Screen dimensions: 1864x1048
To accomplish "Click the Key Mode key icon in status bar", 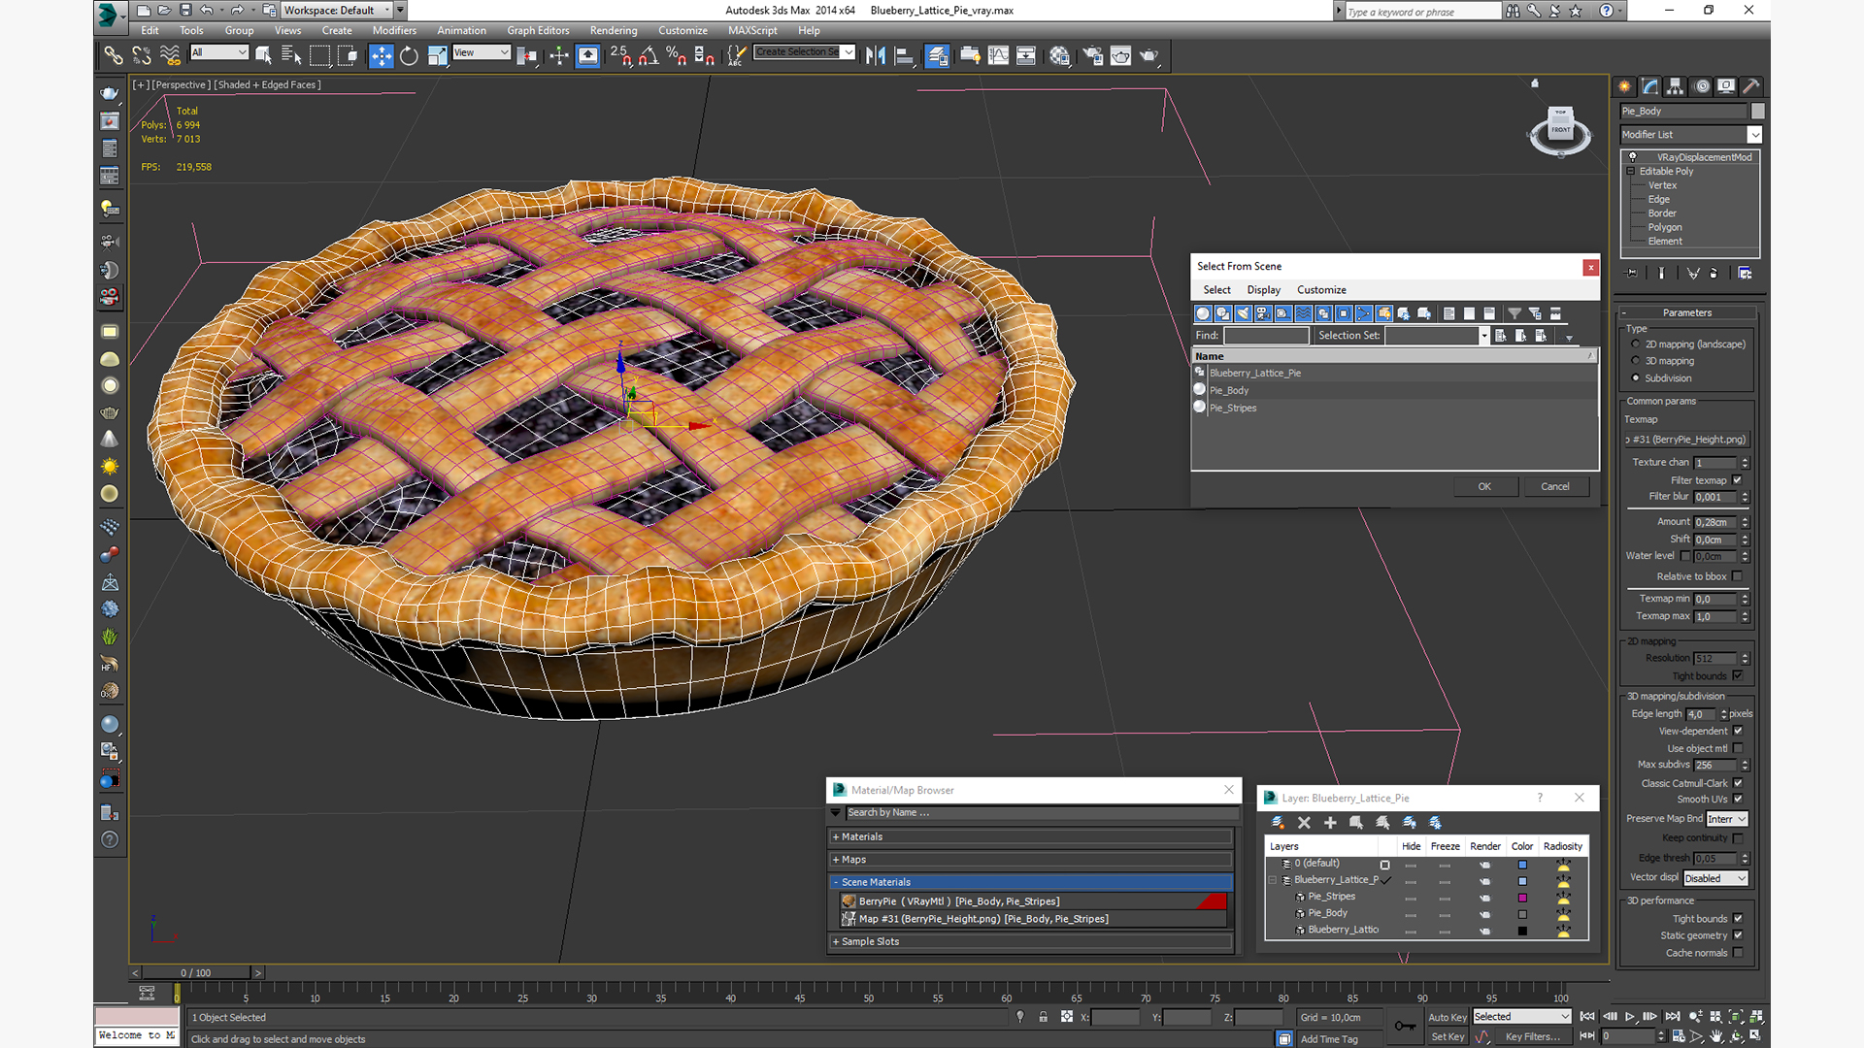I will point(1404,1026).
